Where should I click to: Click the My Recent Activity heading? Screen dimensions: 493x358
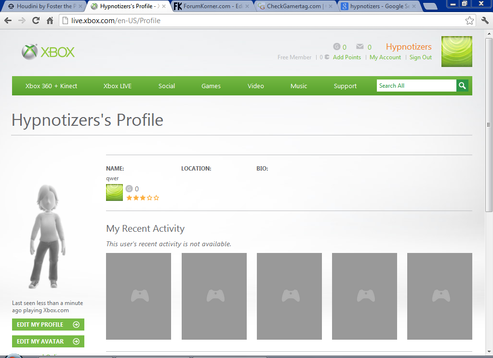(145, 228)
